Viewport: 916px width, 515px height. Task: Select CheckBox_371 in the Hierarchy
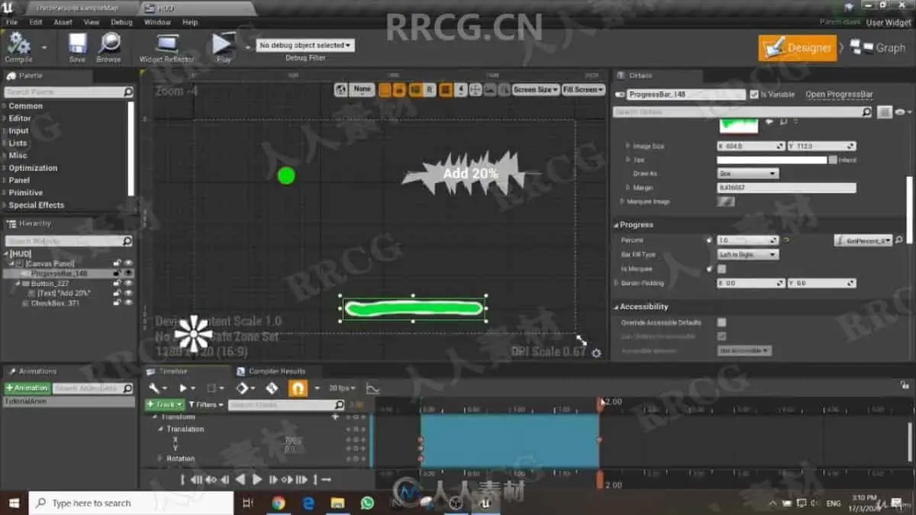tap(55, 303)
